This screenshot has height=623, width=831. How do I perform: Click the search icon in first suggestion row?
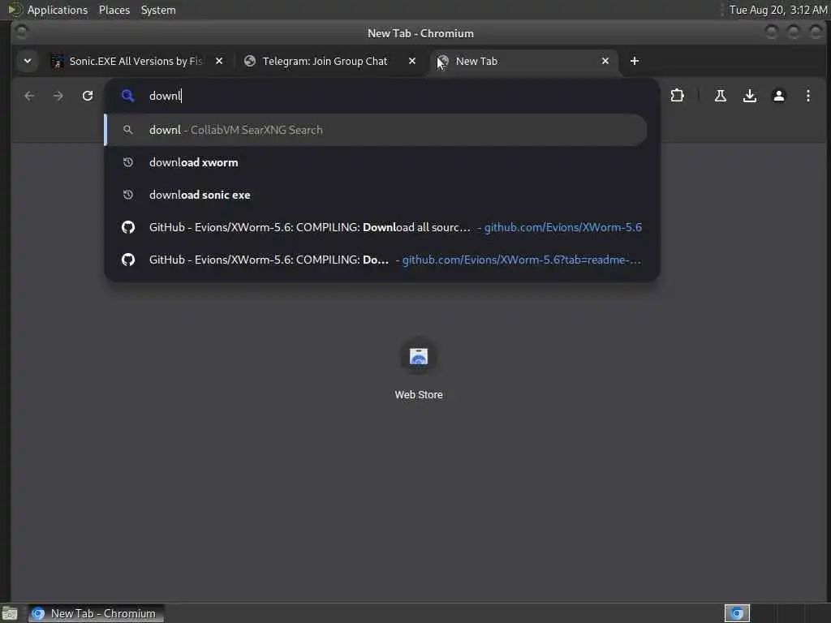(x=127, y=130)
